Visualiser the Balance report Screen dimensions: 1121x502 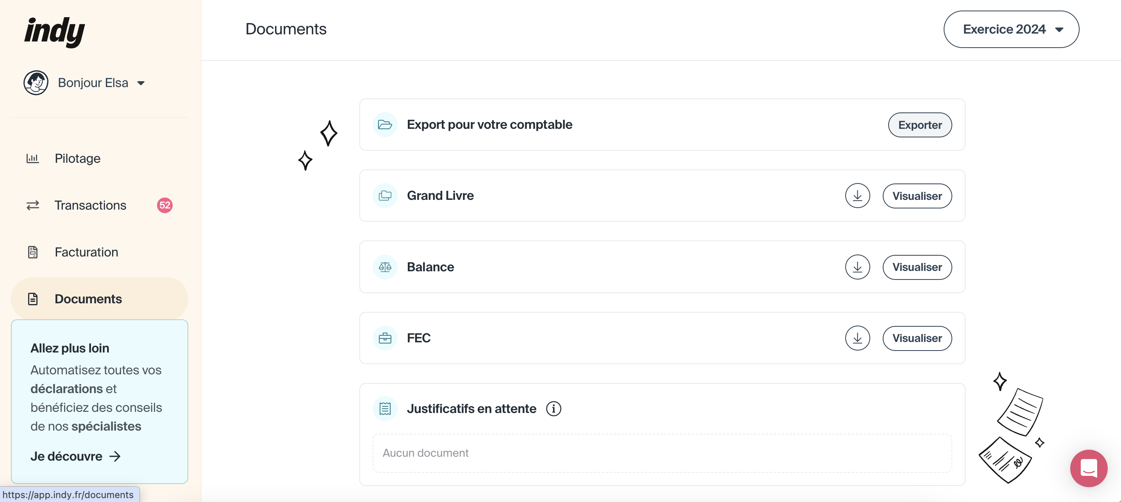(916, 267)
